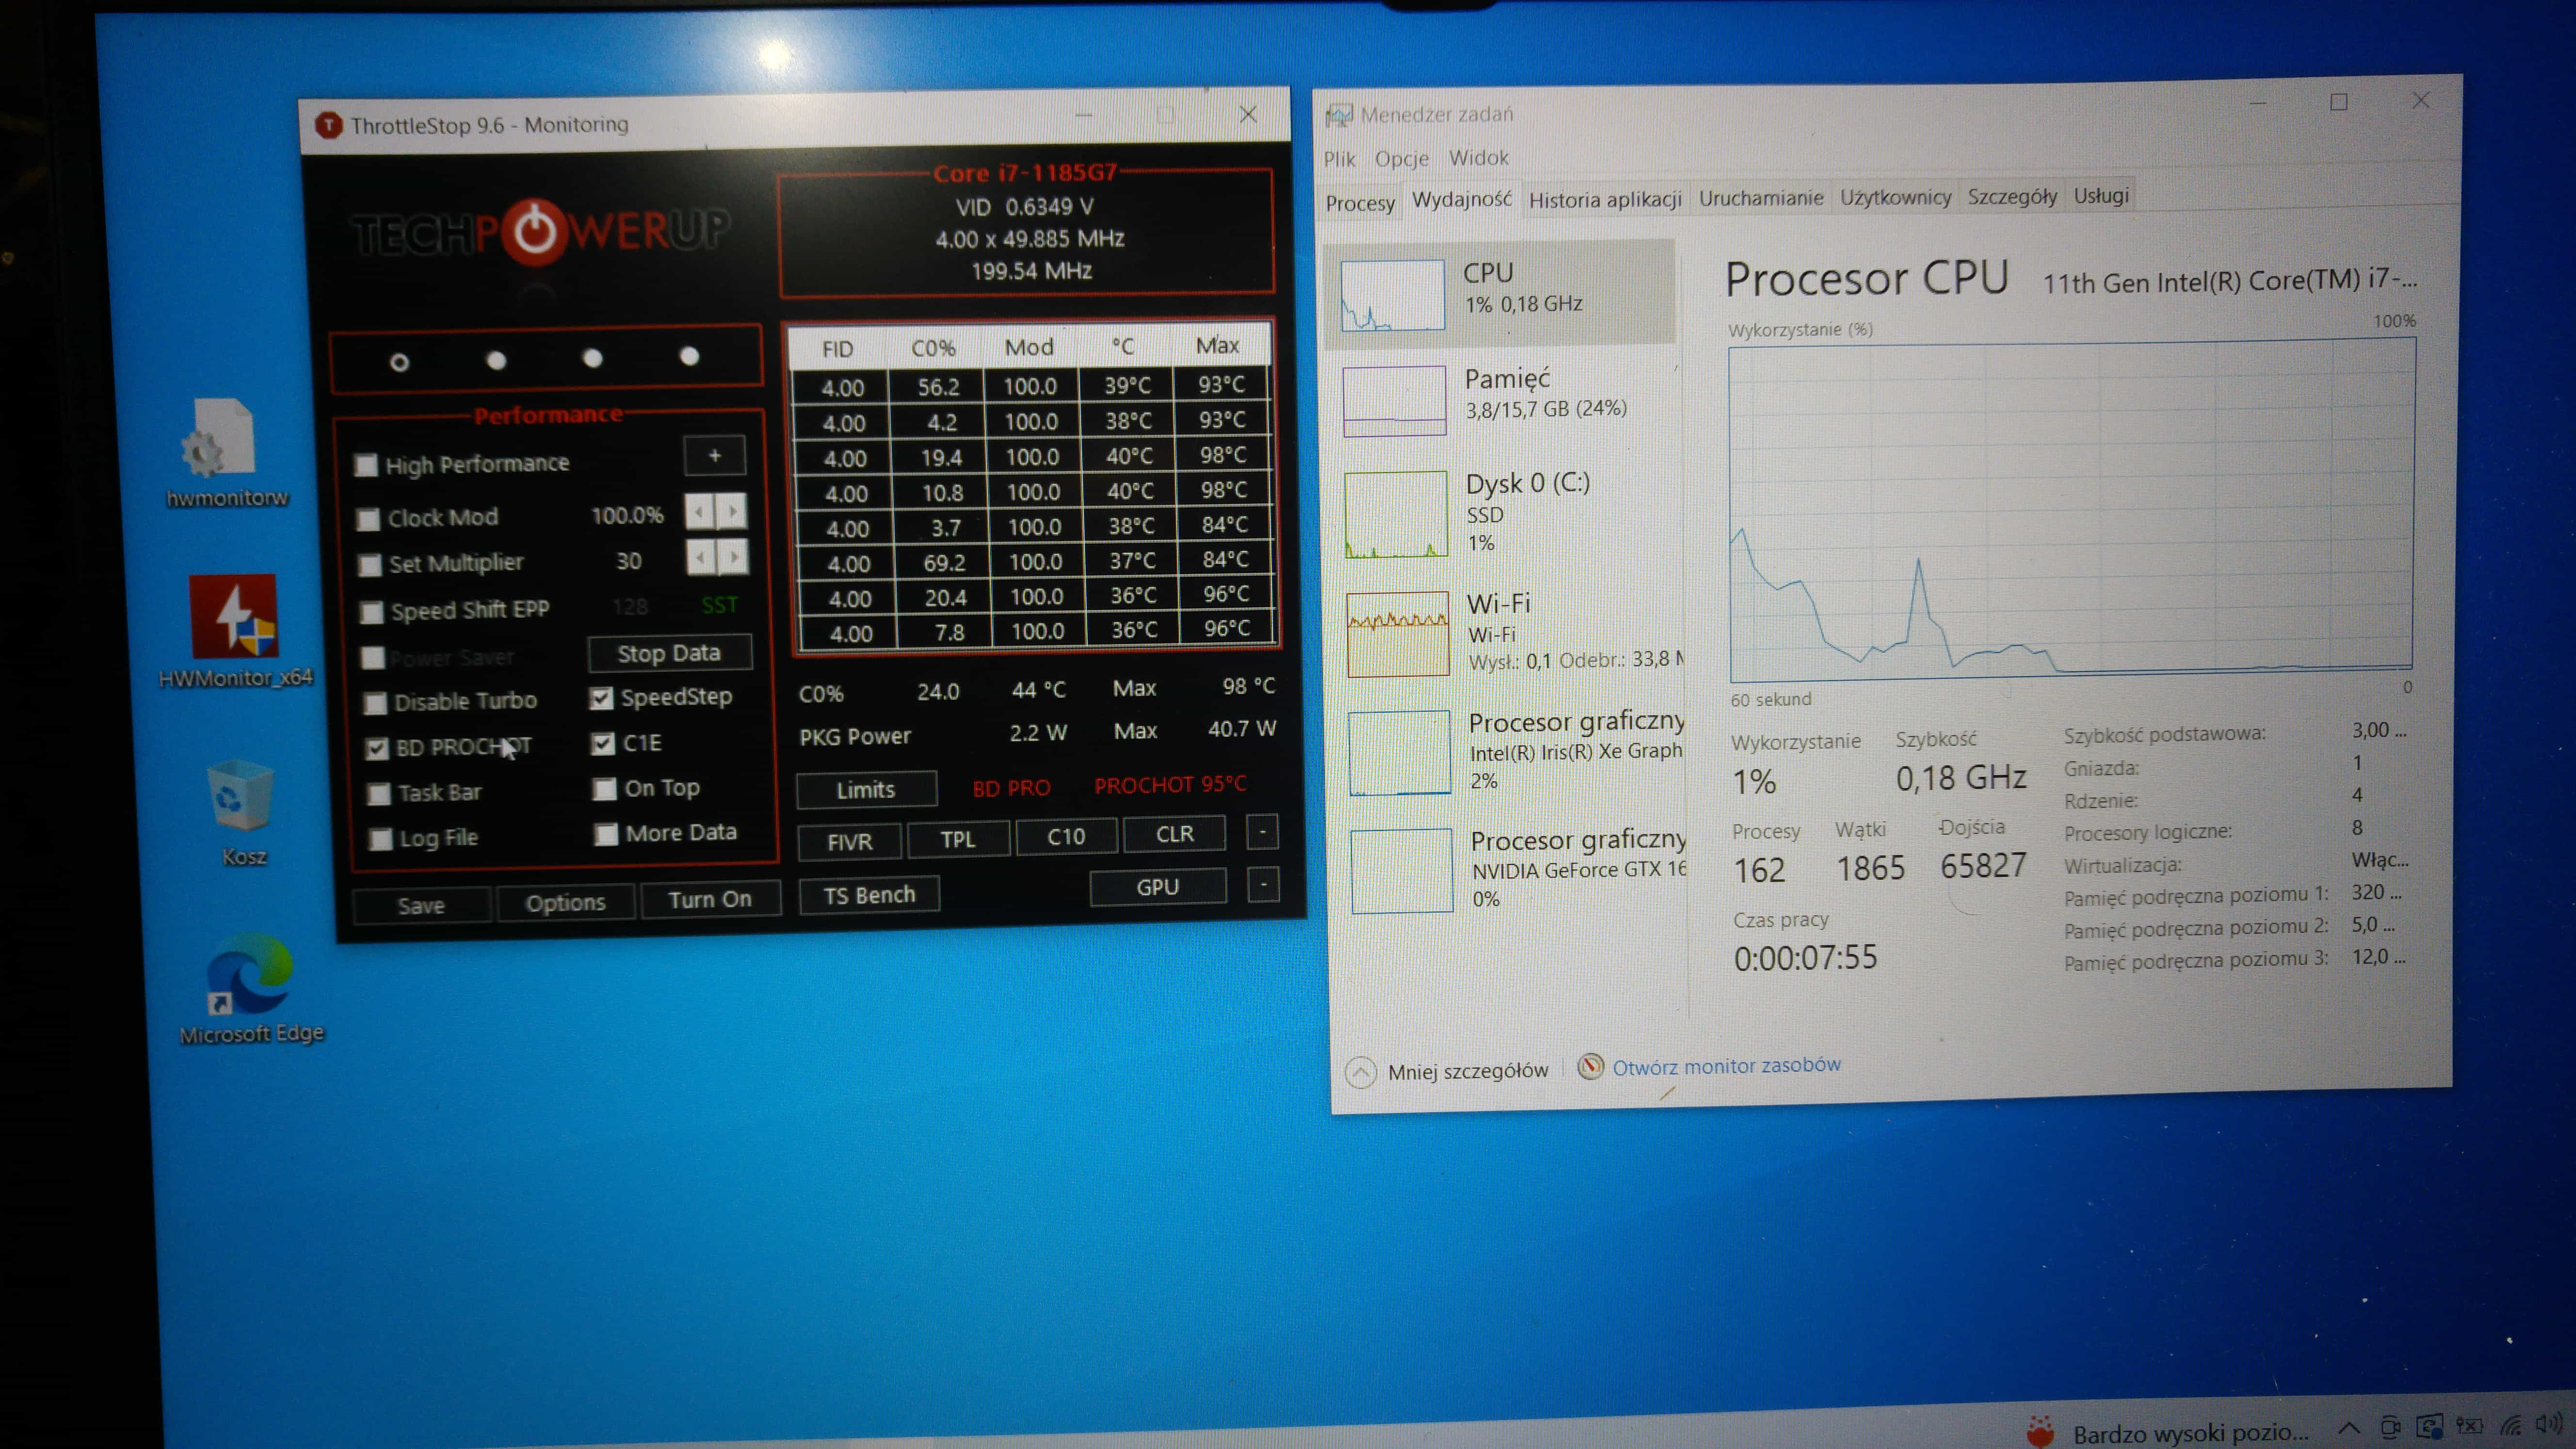Image resolution: width=2576 pixels, height=1449 pixels.
Task: Click the Limits button in ThrottleStop
Action: click(866, 790)
